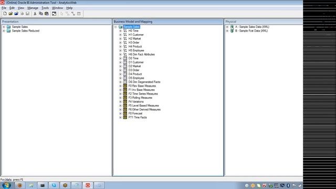Screen dimensions: 336x189
Task: Click the table icon beside D0 Time
Action: point(125,58)
